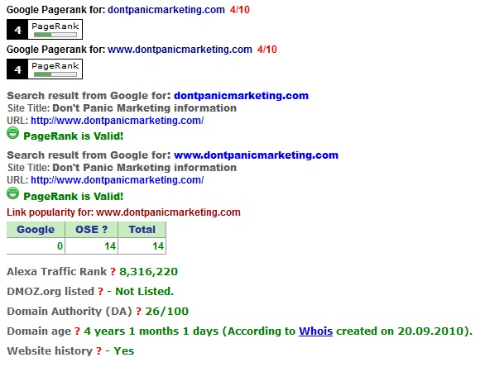The width and height of the screenshot is (480, 367).
Task: Click the second green smiley face icon
Action: 13,193
